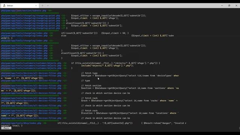Select the Debian tab
Viewport: 240px width, 135px height.
tap(20, 6)
